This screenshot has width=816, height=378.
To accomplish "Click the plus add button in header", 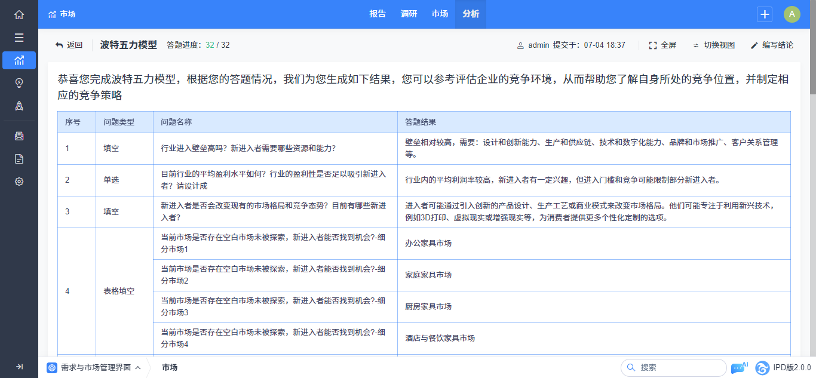I will click(765, 14).
